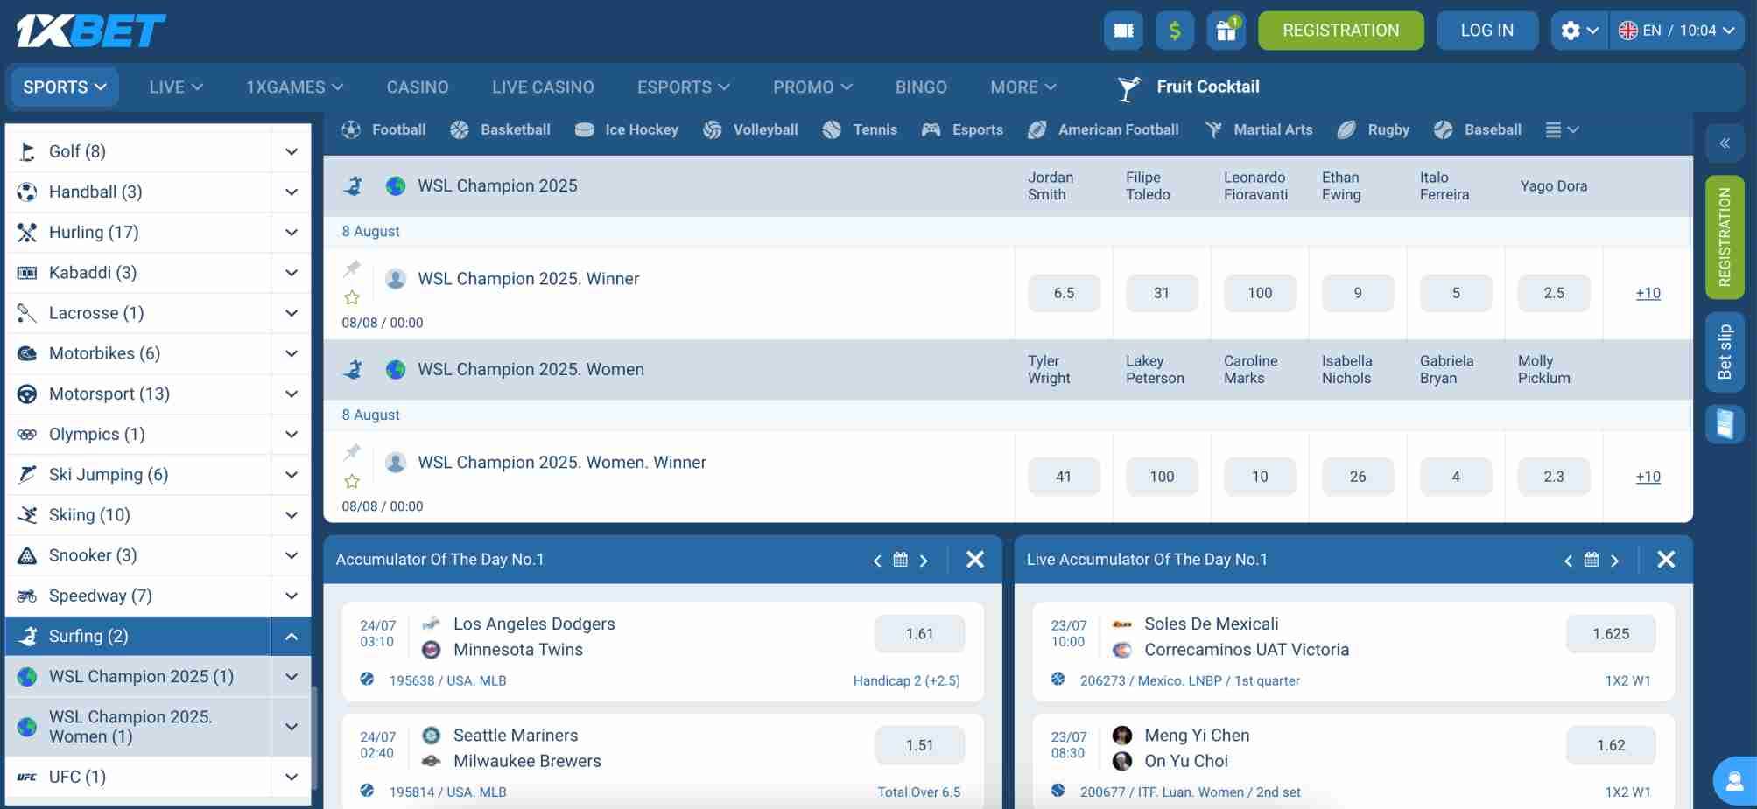Open the Bet slip side tab
Screen dimensions: 1757x809
(1725, 352)
